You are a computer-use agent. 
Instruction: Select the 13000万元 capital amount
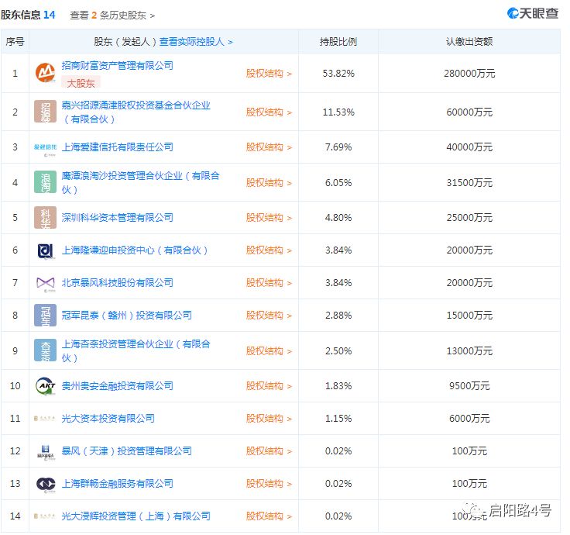click(x=469, y=350)
